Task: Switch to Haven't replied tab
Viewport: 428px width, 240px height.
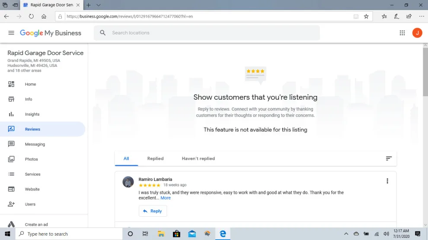Action: pos(198,158)
